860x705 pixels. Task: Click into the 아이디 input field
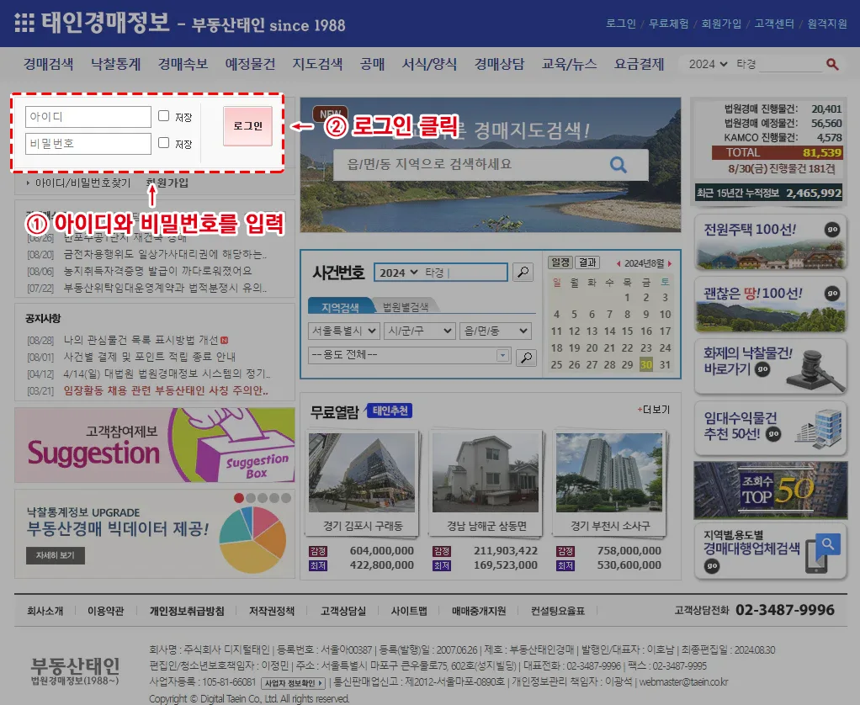pyautogui.click(x=88, y=117)
